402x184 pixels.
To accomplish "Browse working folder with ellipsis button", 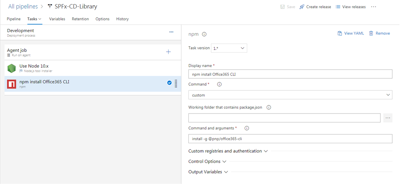I will (x=387, y=118).
